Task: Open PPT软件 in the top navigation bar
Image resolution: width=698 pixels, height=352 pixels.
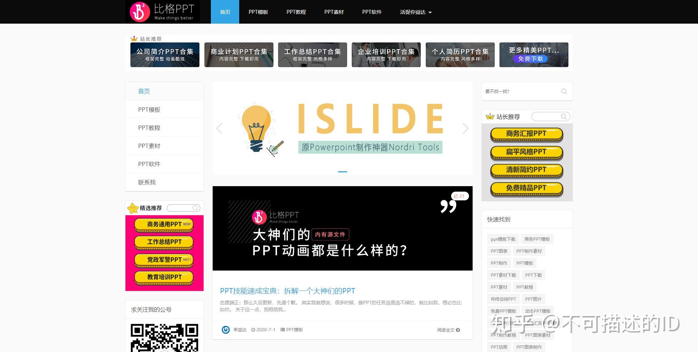Action: 372,12
